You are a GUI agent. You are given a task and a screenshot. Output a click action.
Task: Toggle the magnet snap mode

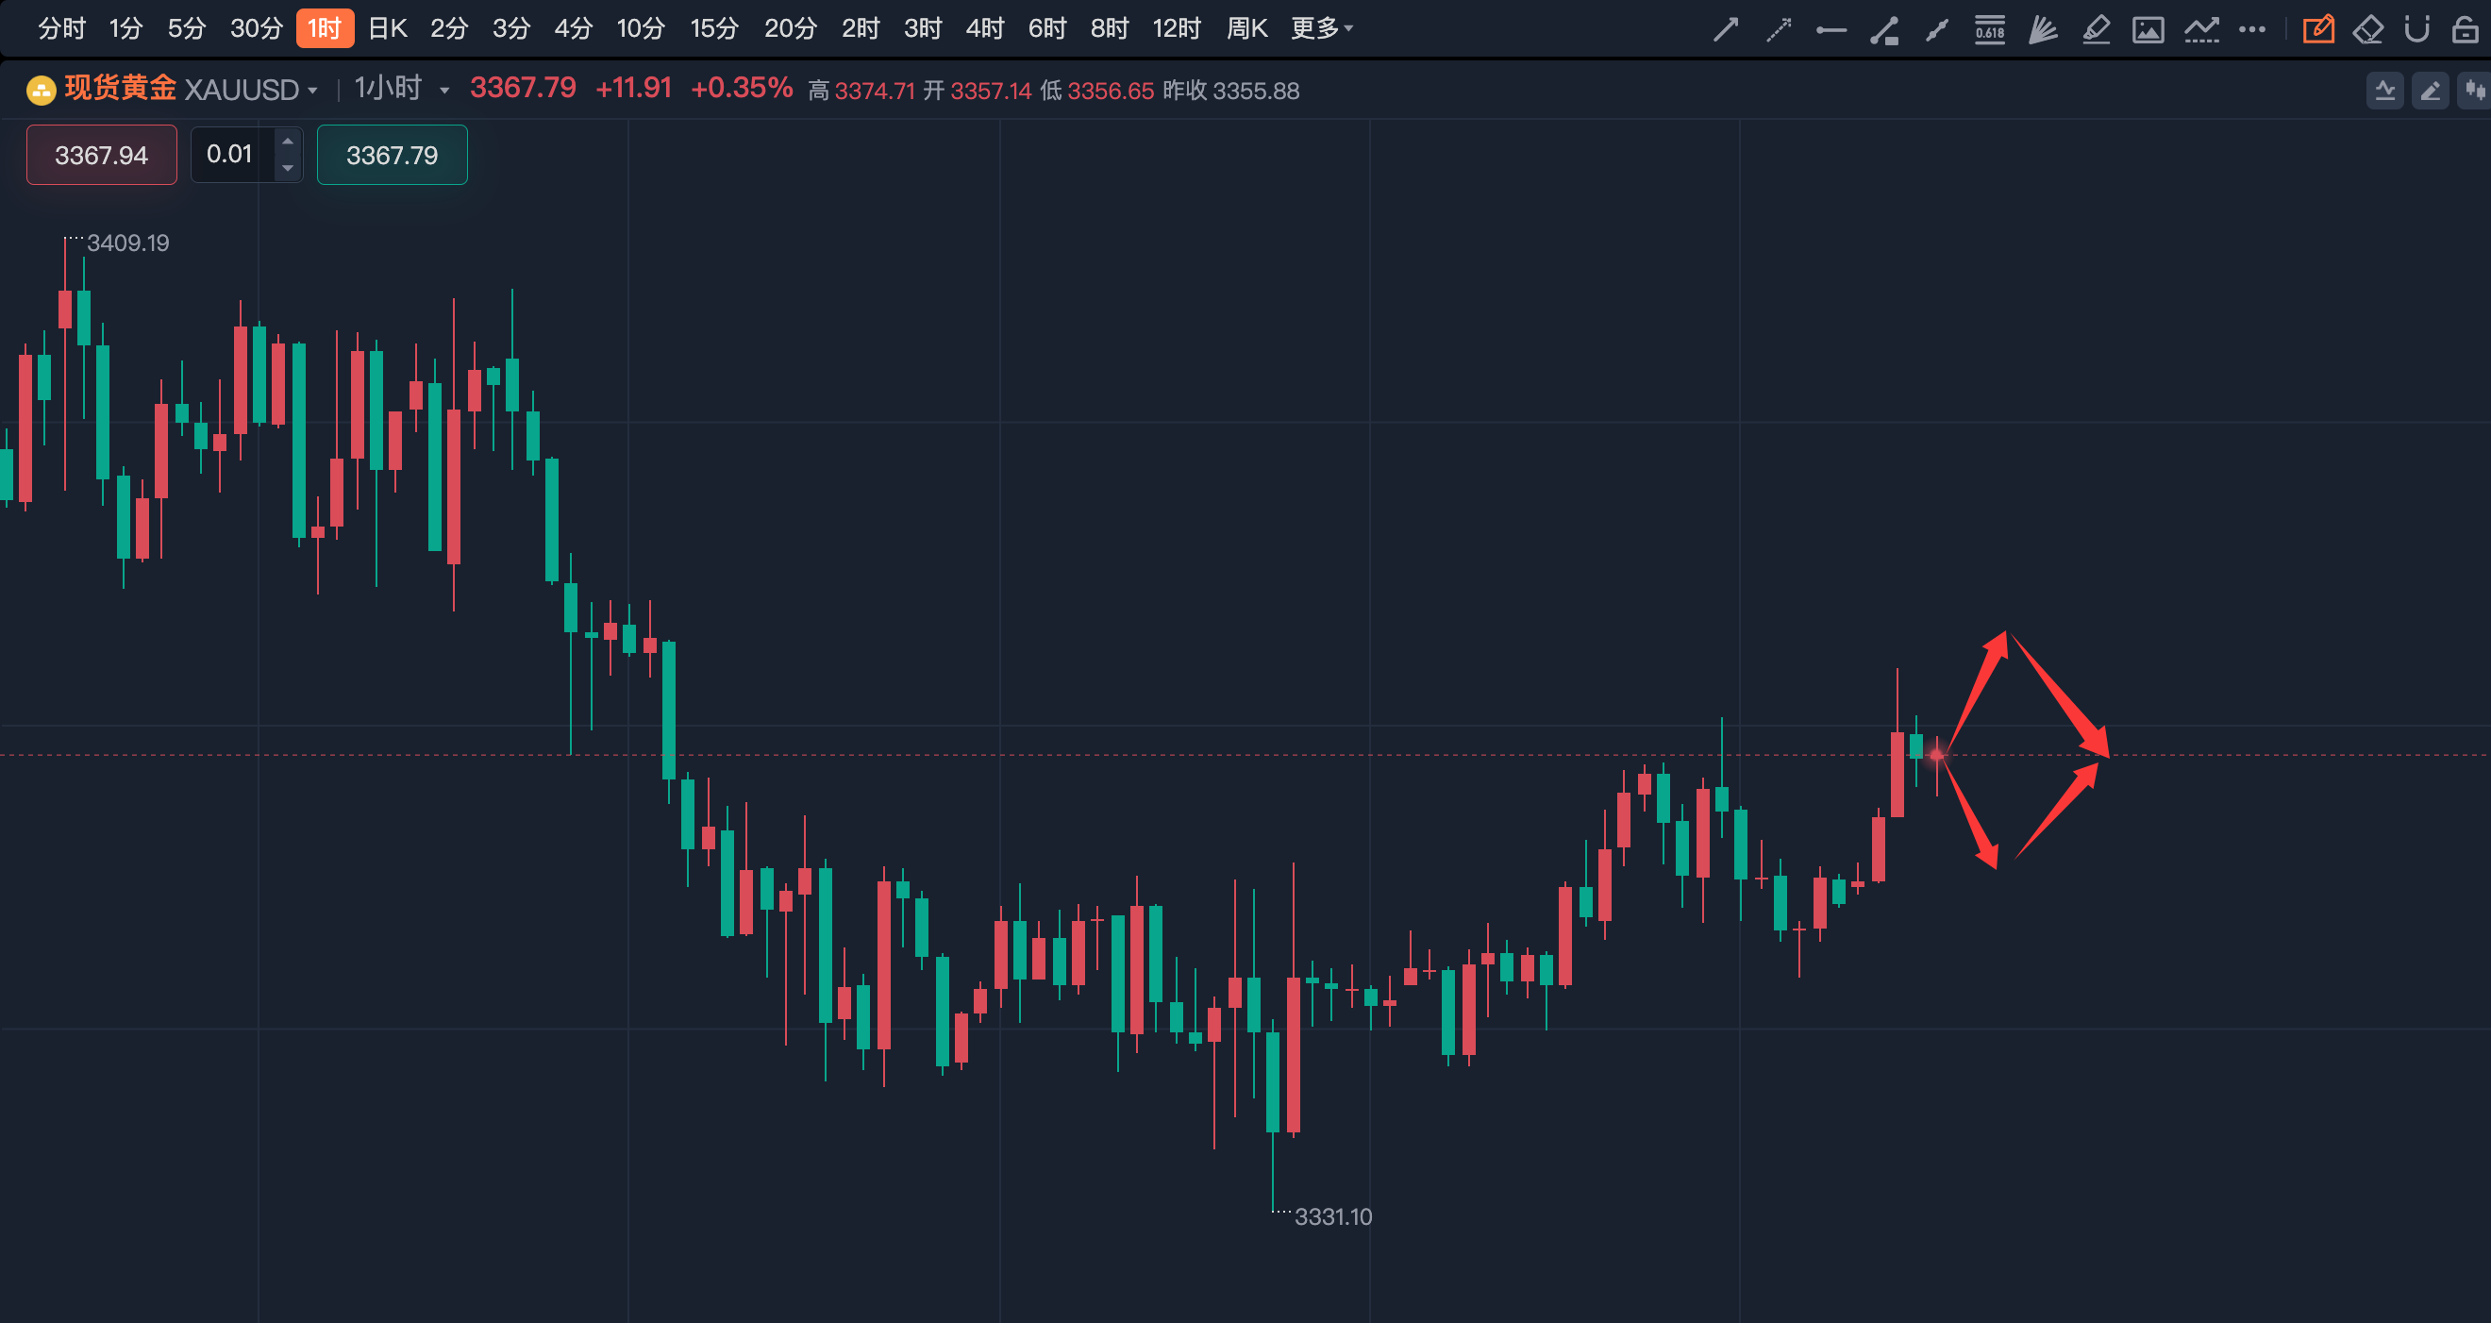click(x=2416, y=30)
